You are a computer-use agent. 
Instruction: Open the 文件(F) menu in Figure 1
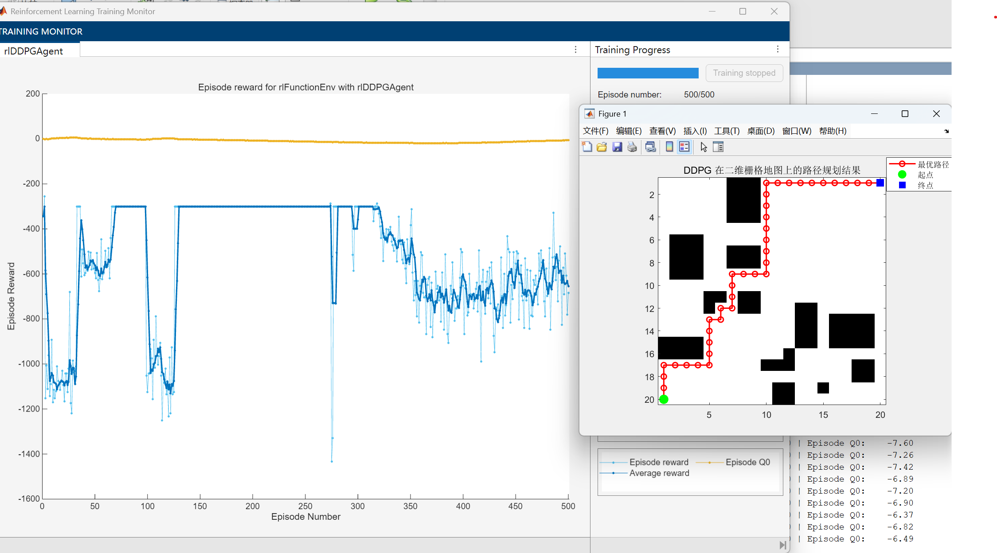click(595, 131)
